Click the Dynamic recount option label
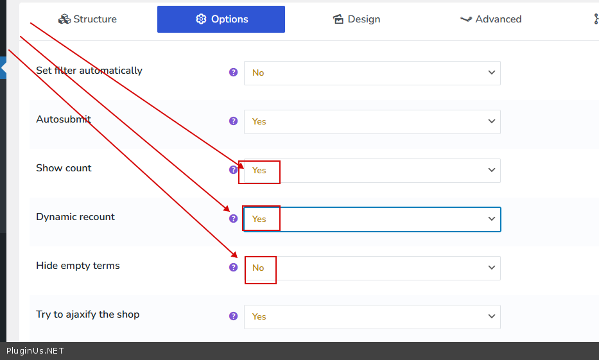The width and height of the screenshot is (599, 360). [x=75, y=217]
